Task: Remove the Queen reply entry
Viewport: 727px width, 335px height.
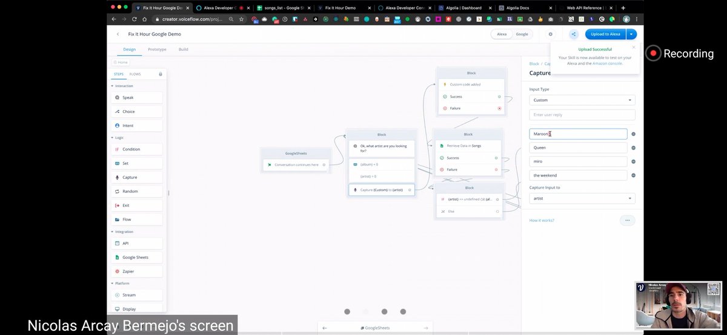Action: pyautogui.click(x=633, y=148)
